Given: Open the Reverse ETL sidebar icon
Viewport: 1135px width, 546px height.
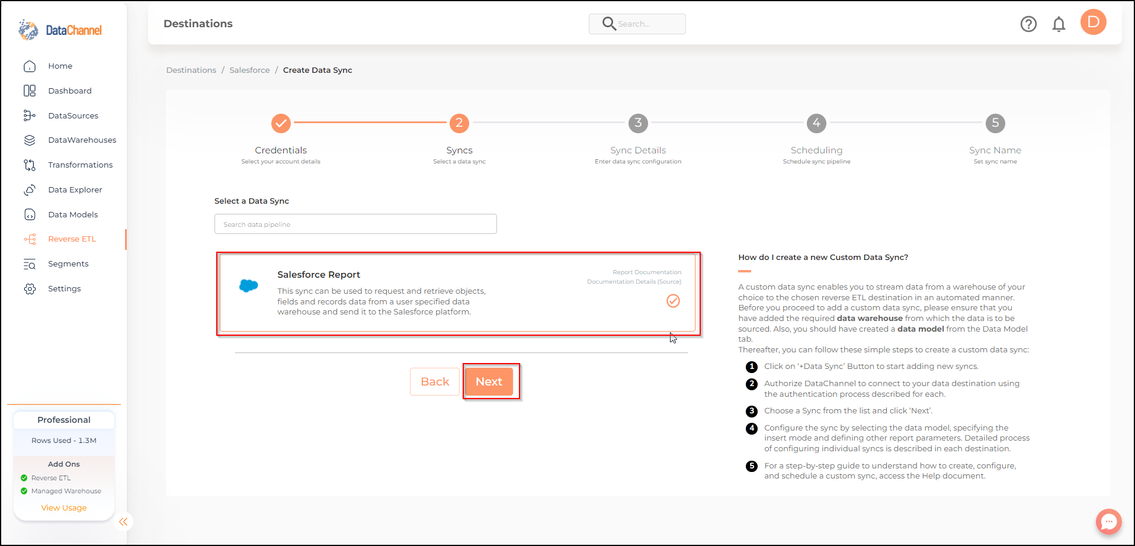Looking at the screenshot, I should click(30, 239).
